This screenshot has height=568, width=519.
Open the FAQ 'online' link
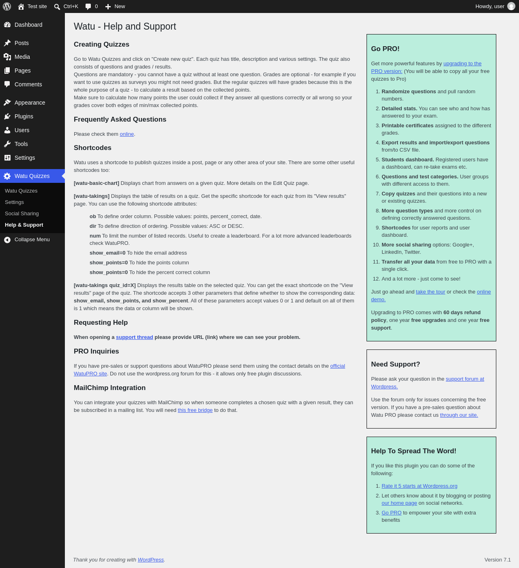pyautogui.click(x=127, y=134)
